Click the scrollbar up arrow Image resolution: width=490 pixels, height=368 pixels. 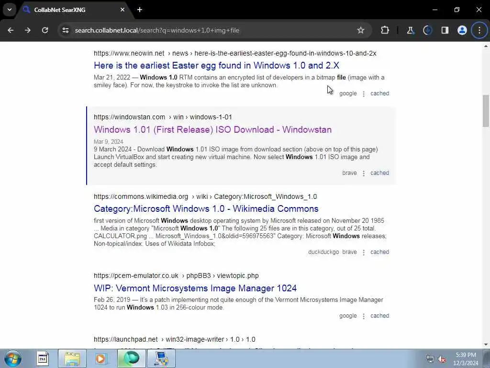coord(486,46)
